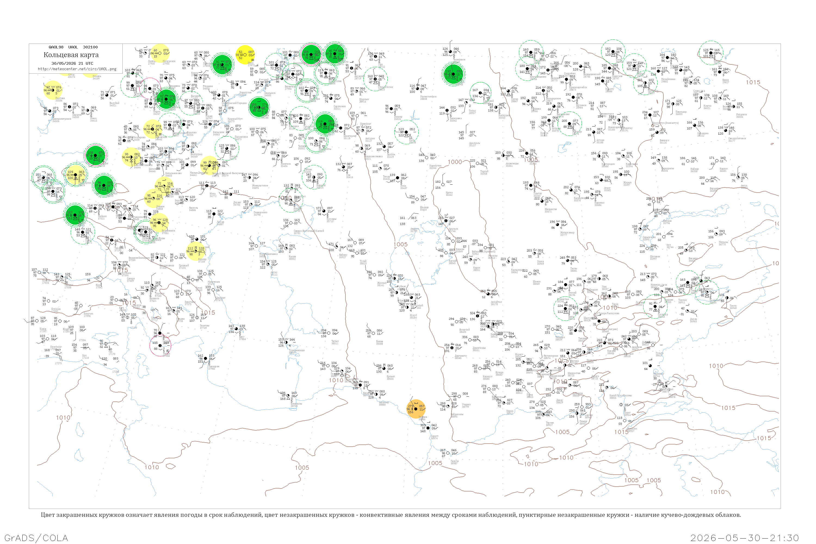Select the Михайловка 29802 station label

point(668,80)
